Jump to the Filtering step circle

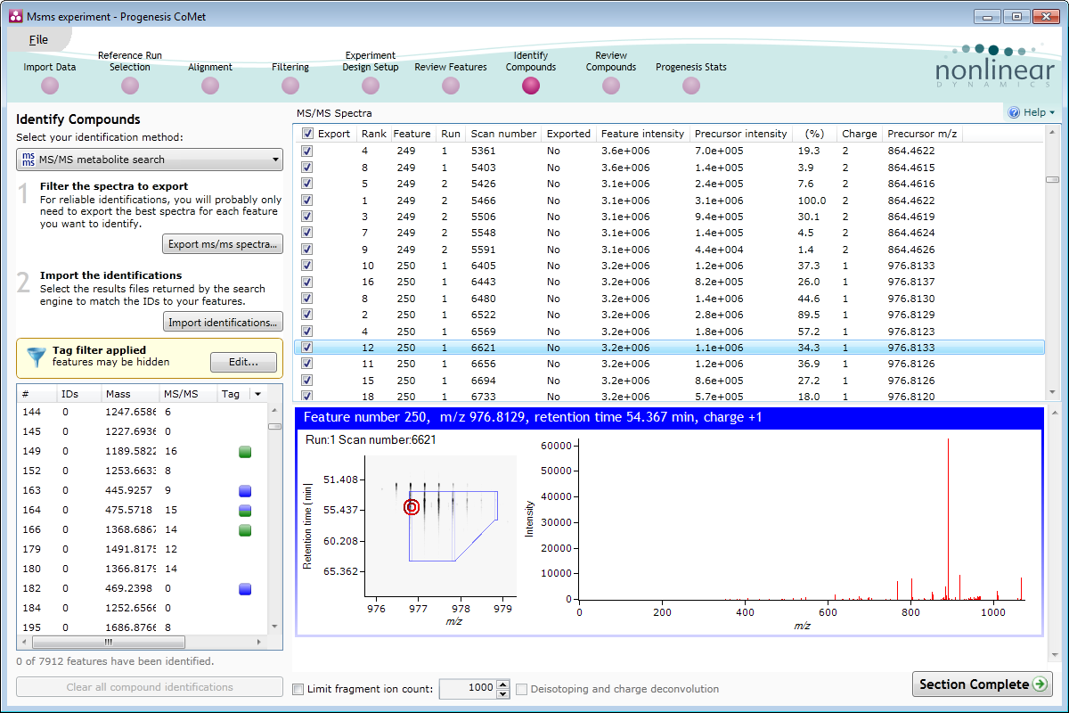290,86
